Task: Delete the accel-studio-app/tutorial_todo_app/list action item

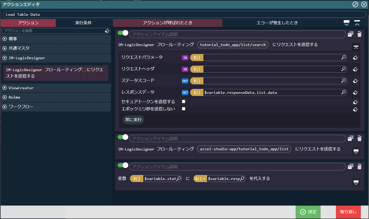Action: 359,138
